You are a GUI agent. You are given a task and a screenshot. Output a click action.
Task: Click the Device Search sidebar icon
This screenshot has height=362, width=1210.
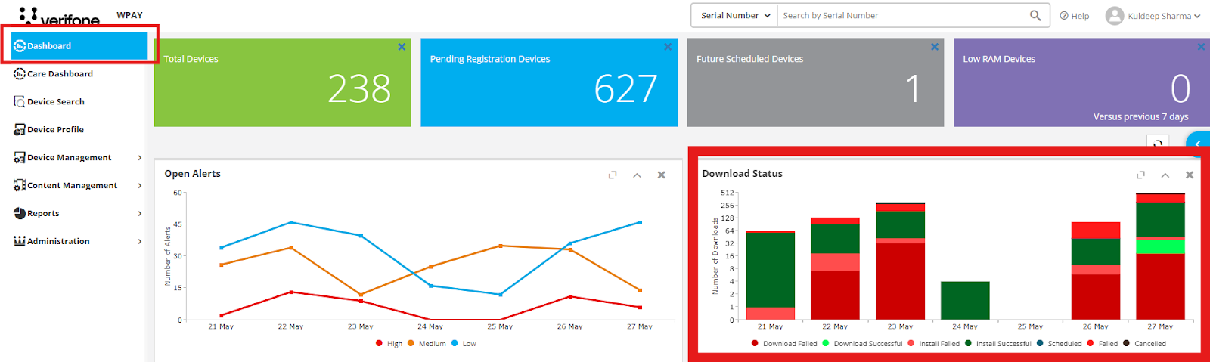20,101
